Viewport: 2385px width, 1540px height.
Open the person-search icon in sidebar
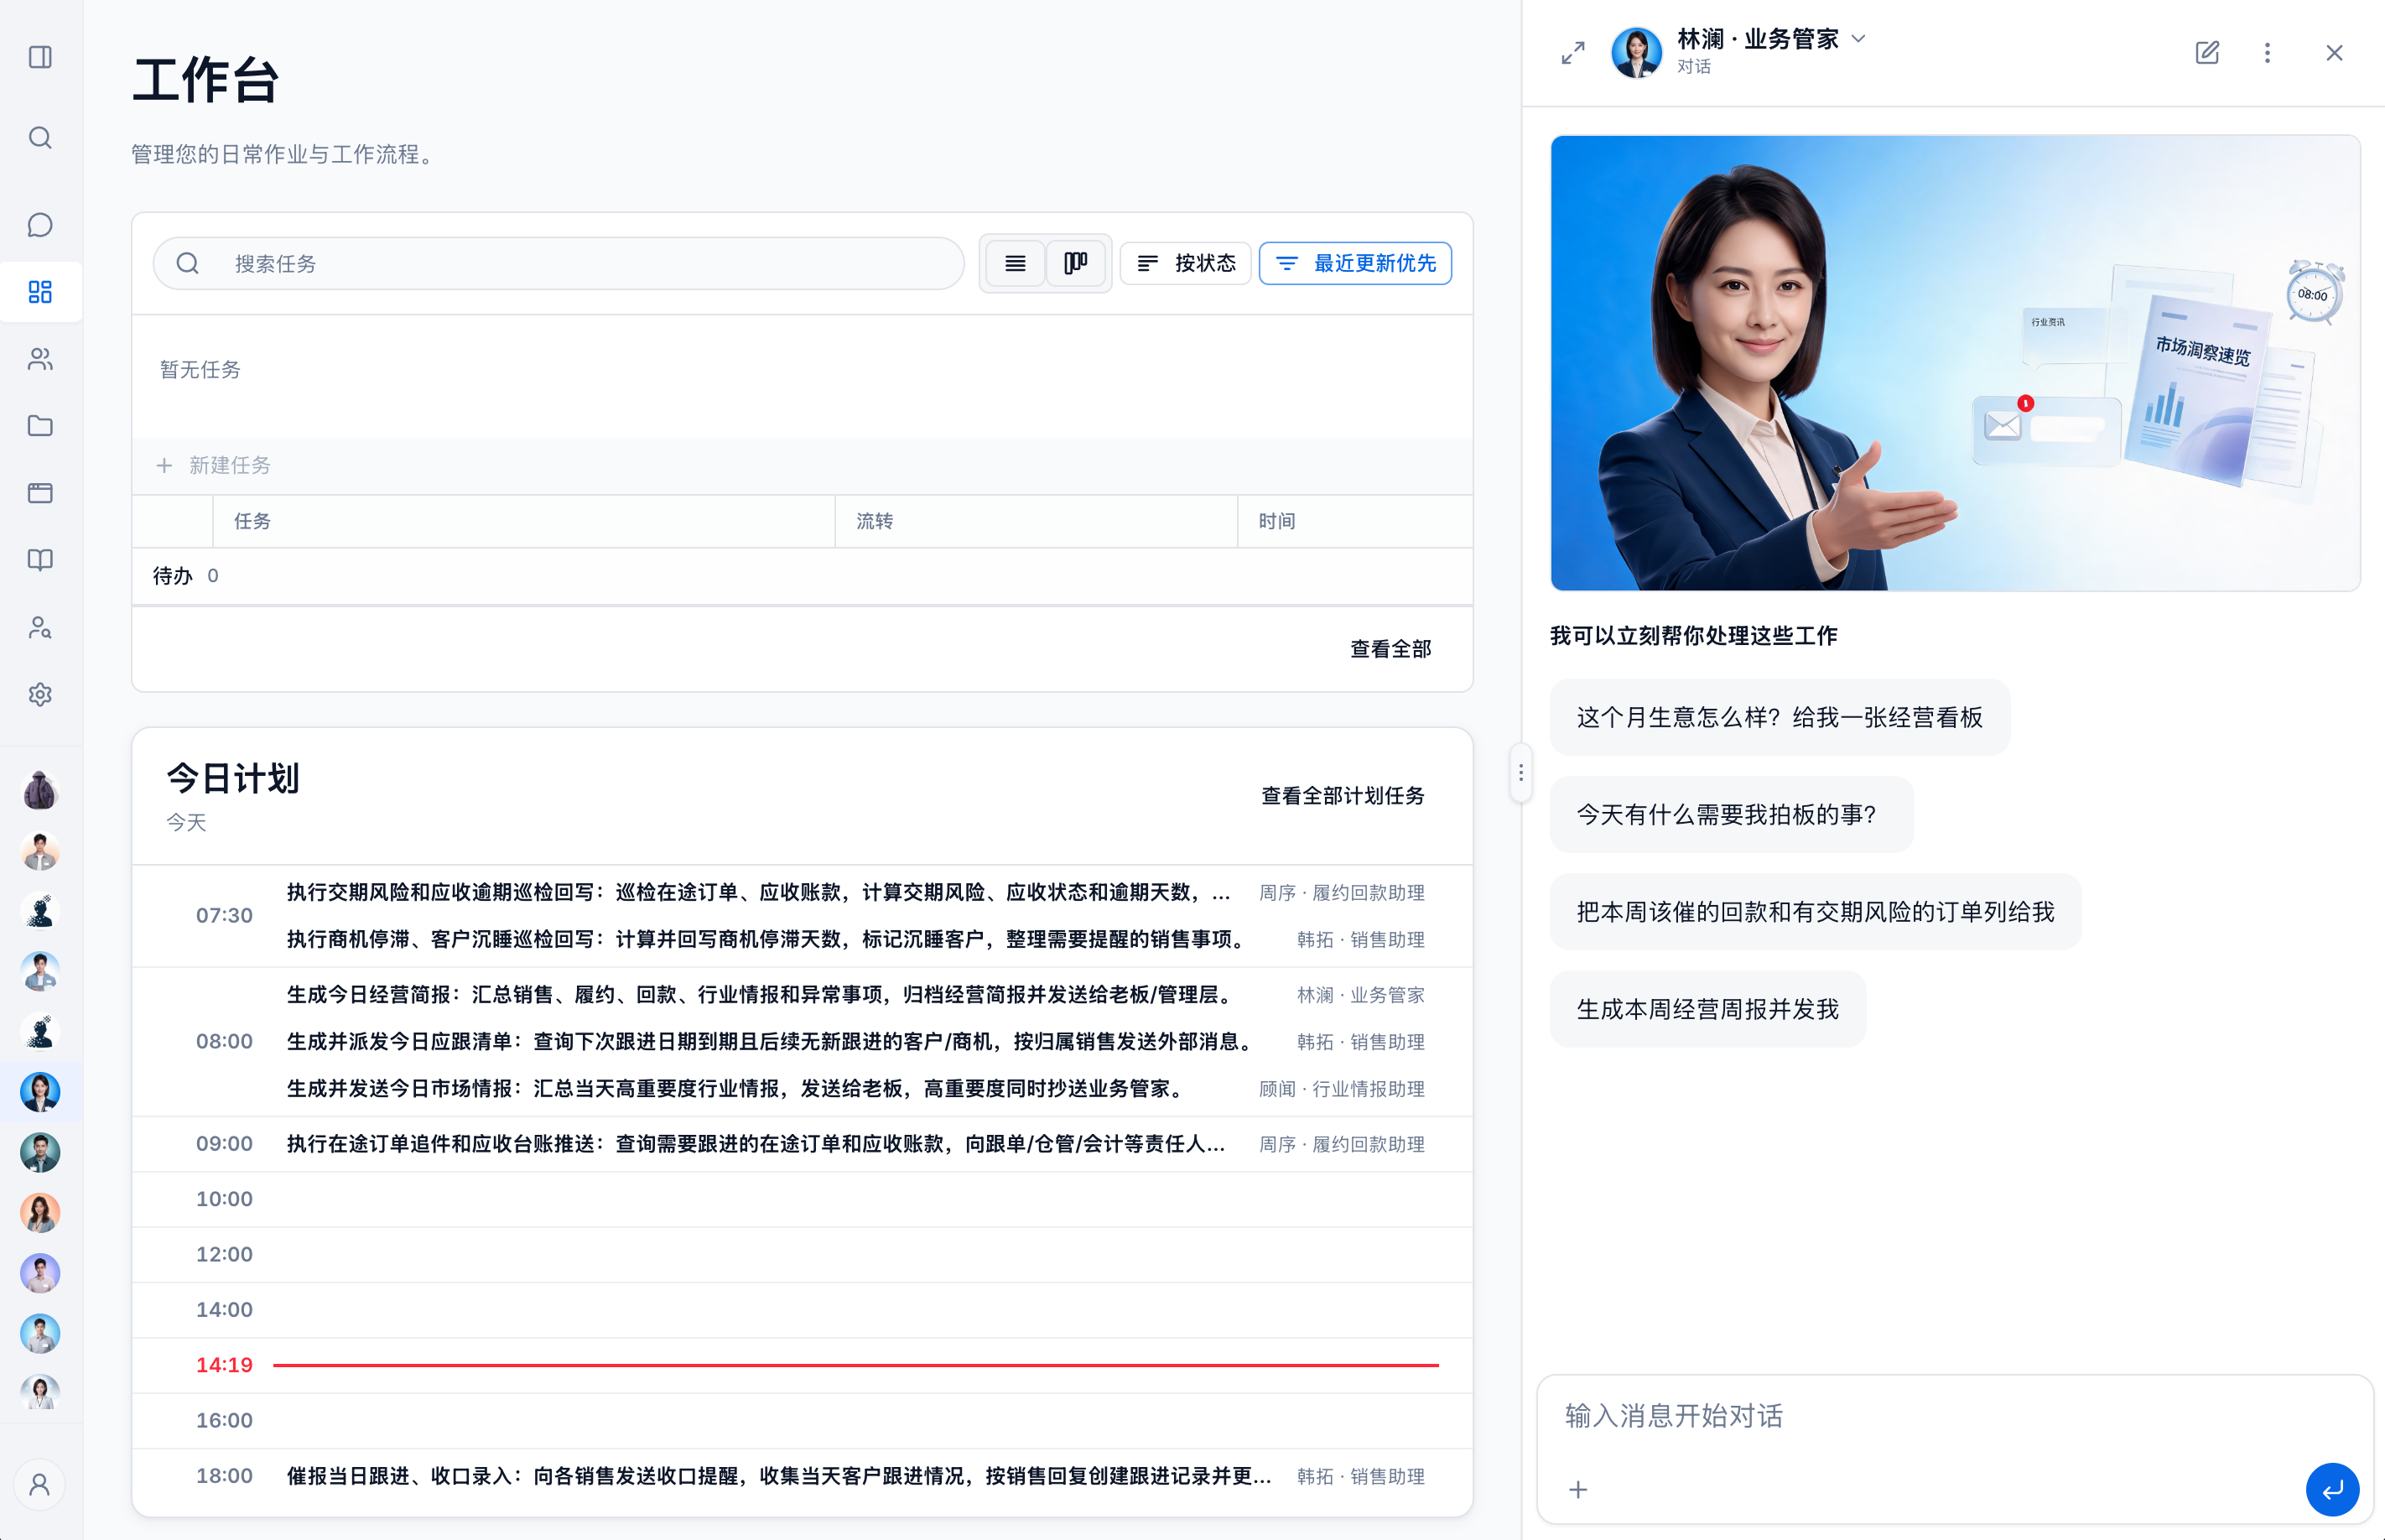(40, 628)
